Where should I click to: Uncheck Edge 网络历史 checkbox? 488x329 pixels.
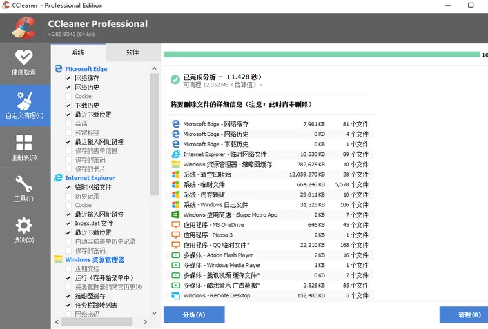coord(68,87)
